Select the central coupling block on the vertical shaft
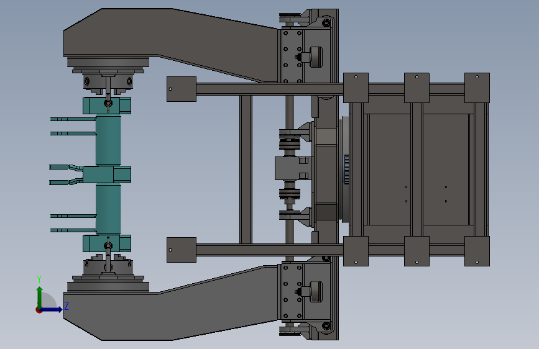Viewport: 539px width, 349px height. pyautogui.click(x=291, y=168)
